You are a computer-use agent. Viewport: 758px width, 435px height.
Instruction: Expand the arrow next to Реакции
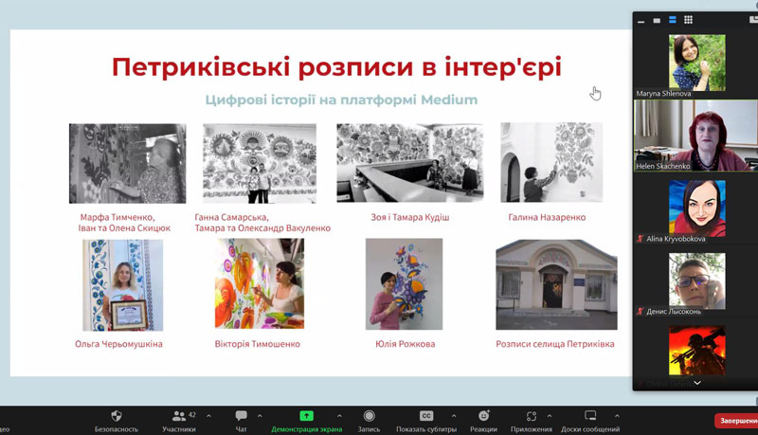coord(501,415)
